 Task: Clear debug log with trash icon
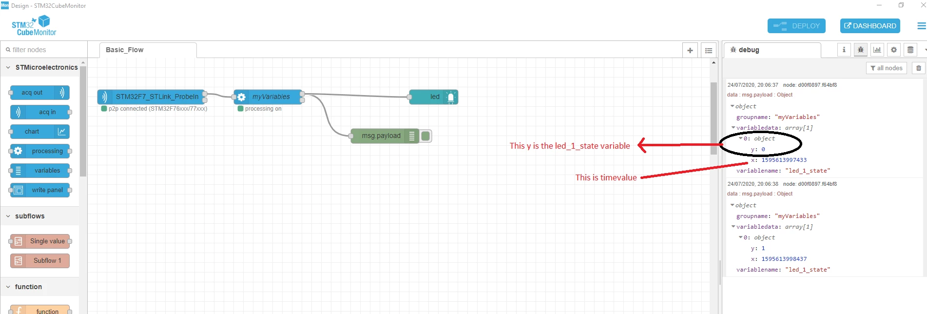(x=919, y=68)
